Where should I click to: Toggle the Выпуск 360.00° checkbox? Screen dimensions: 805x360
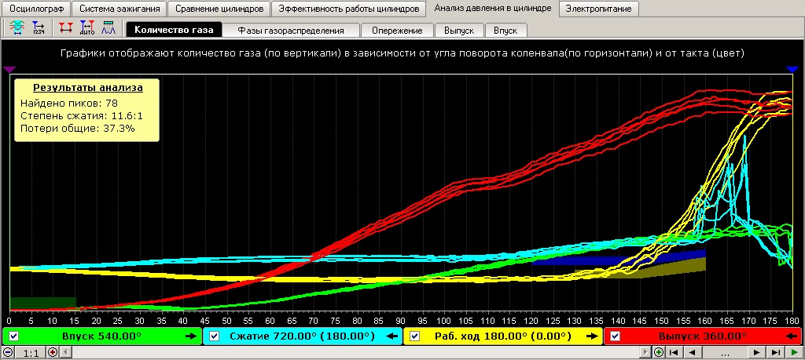pos(616,336)
